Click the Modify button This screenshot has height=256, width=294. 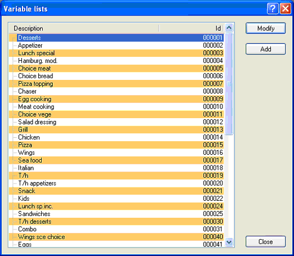coord(266,28)
